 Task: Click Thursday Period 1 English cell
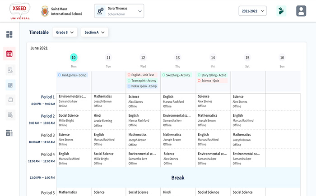tap(178, 101)
